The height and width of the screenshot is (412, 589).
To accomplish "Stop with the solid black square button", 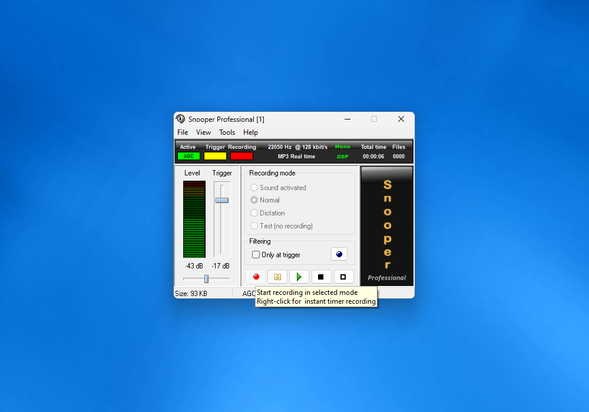I will (x=321, y=277).
